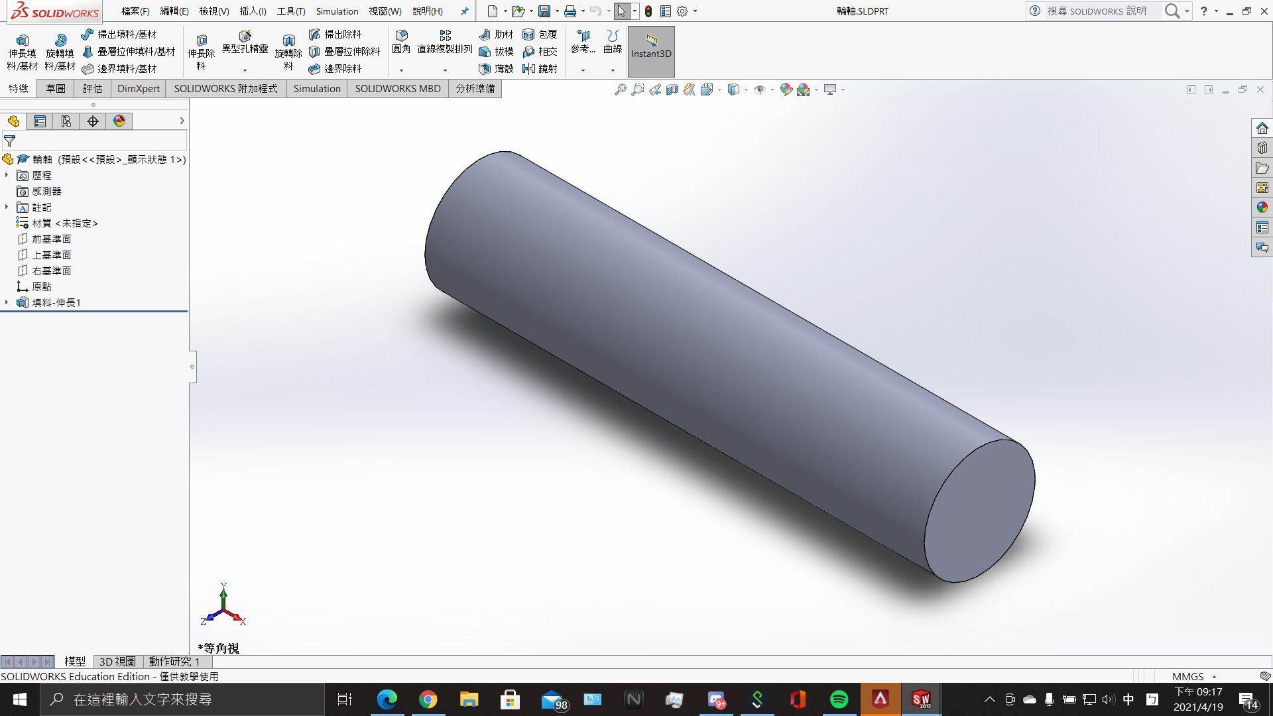
Task: Open the 插入(I) menu
Action: [x=253, y=11]
